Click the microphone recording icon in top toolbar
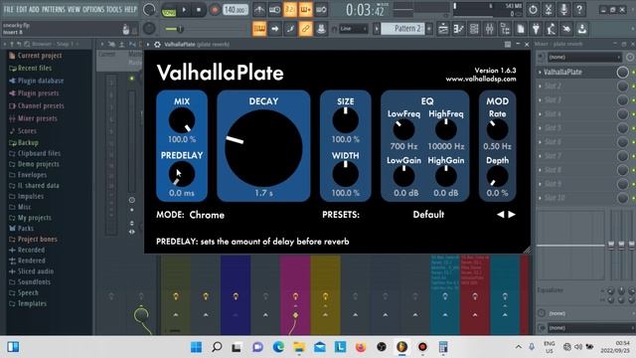Image resolution: width=636 pixels, height=358 pixels. point(563,9)
